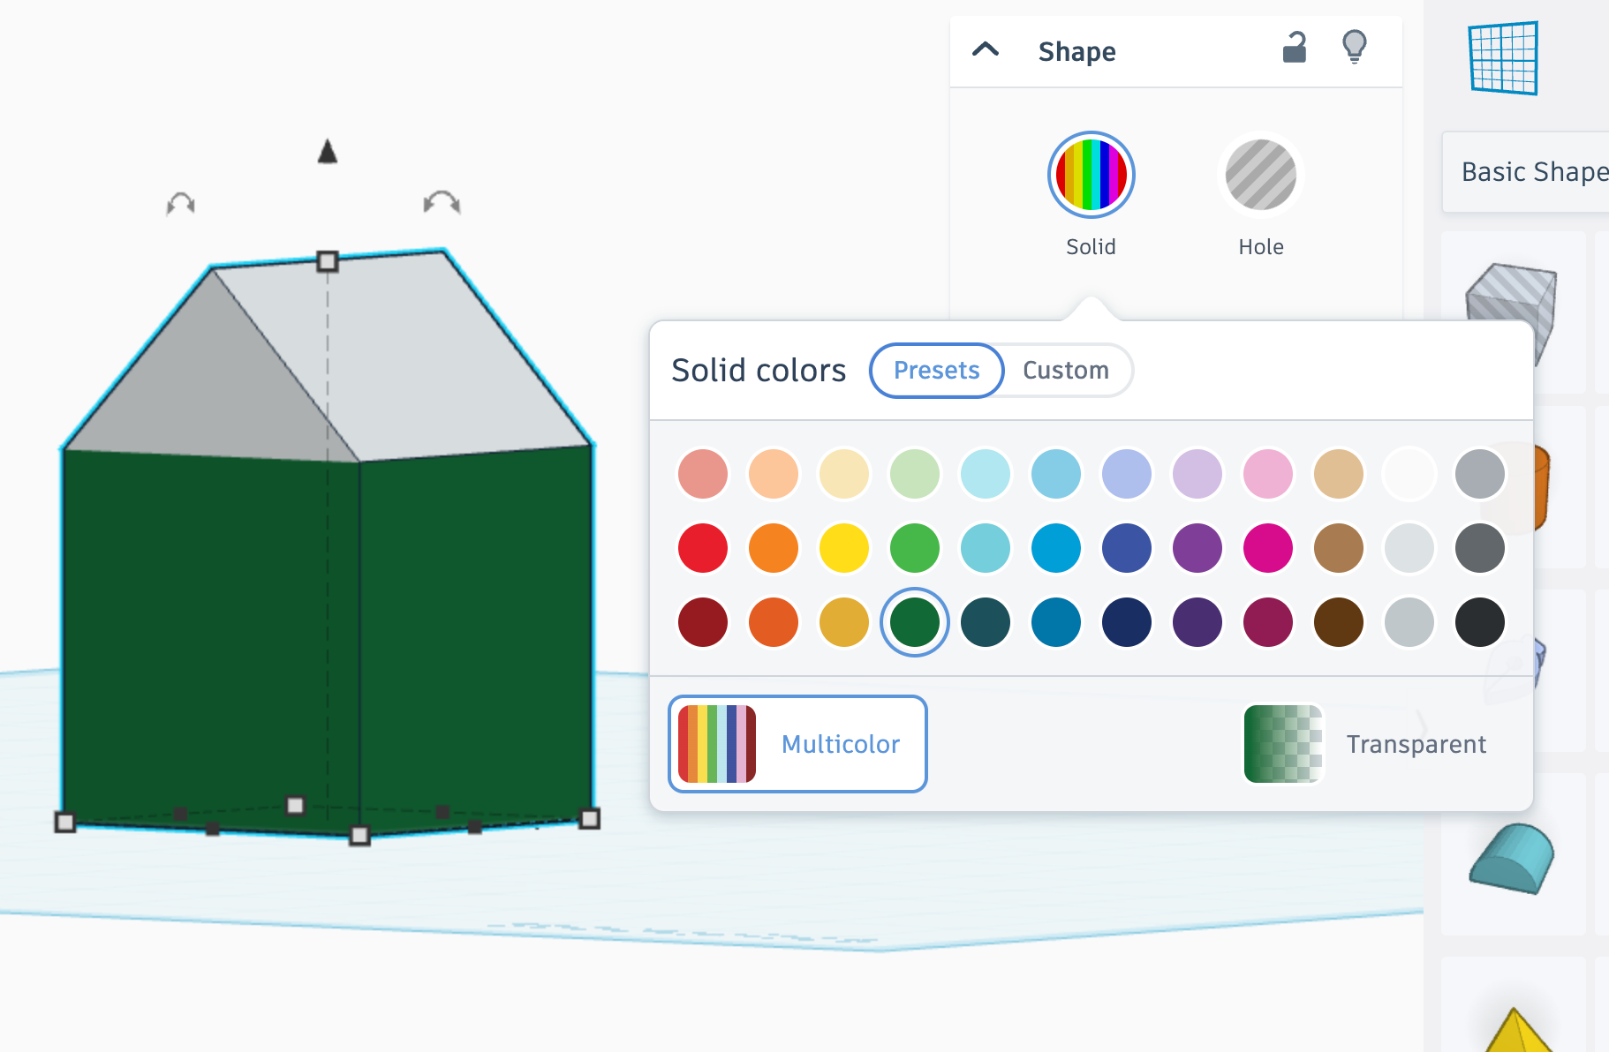
Task: Open the workplane grid icon
Action: (x=1503, y=58)
